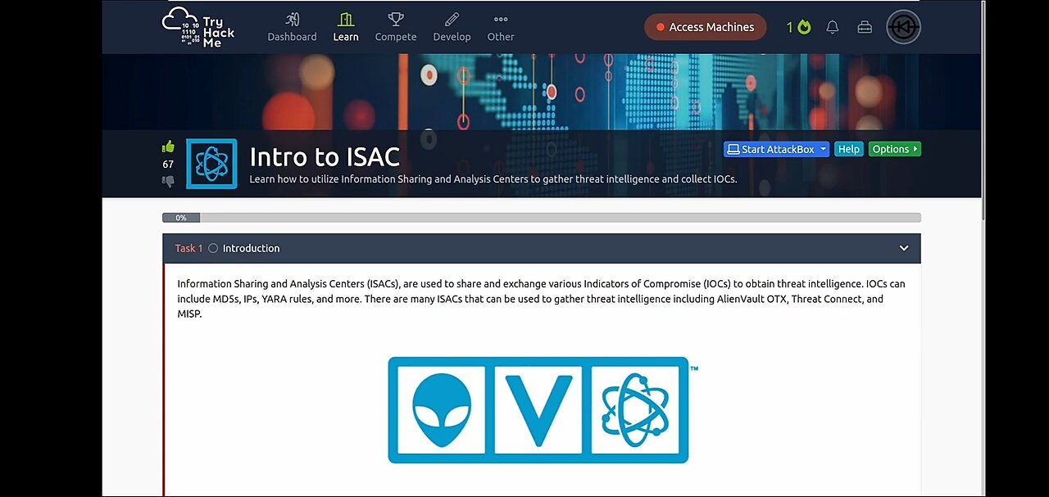This screenshot has width=1049, height=497.
Task: View the streak flame counter
Action: (x=799, y=27)
